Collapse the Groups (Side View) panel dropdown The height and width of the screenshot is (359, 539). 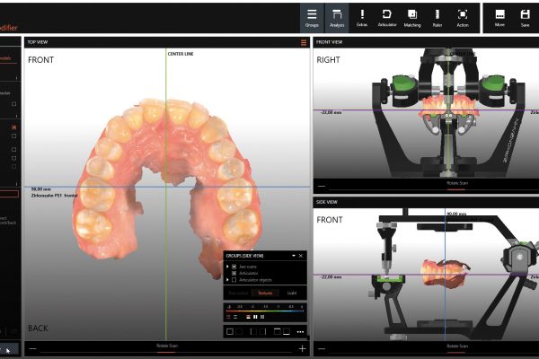[293, 256]
